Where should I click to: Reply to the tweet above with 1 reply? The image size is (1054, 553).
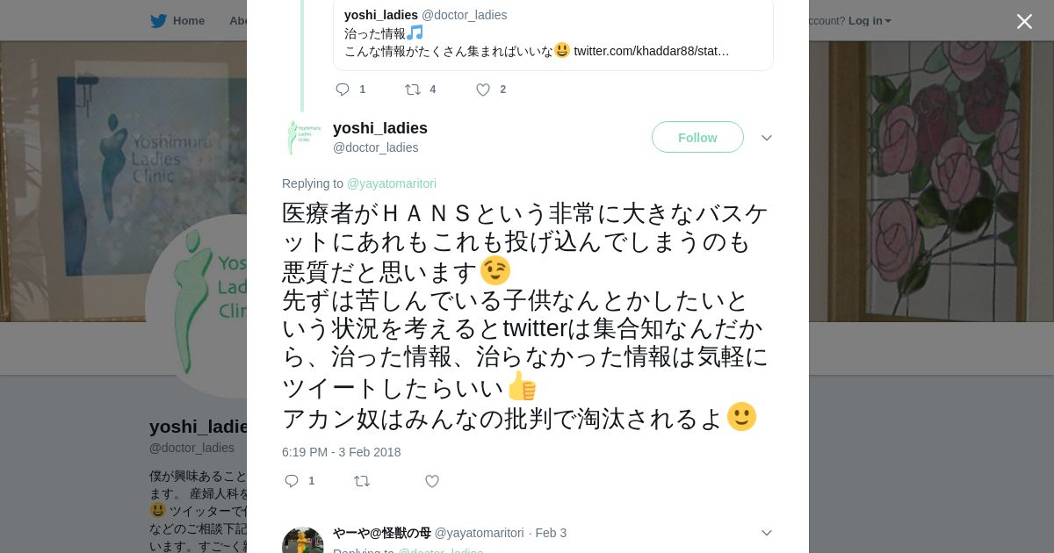pos(343,90)
